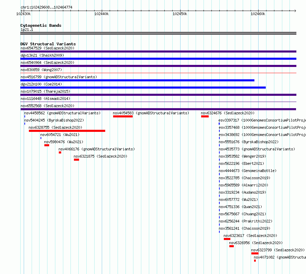Click the red bar under nsv4054583
Image resolution: width=306 pixels, height=274 pixels.
point(123,116)
